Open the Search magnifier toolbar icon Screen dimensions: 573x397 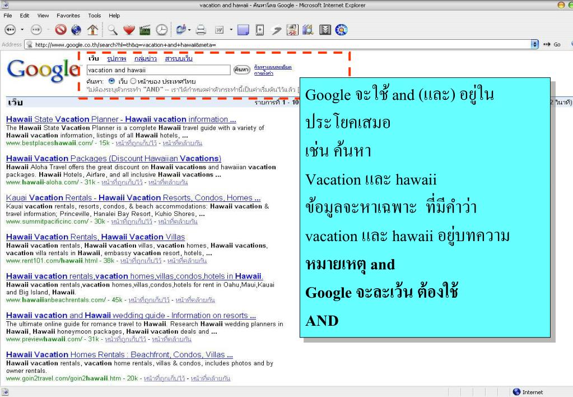click(x=113, y=30)
